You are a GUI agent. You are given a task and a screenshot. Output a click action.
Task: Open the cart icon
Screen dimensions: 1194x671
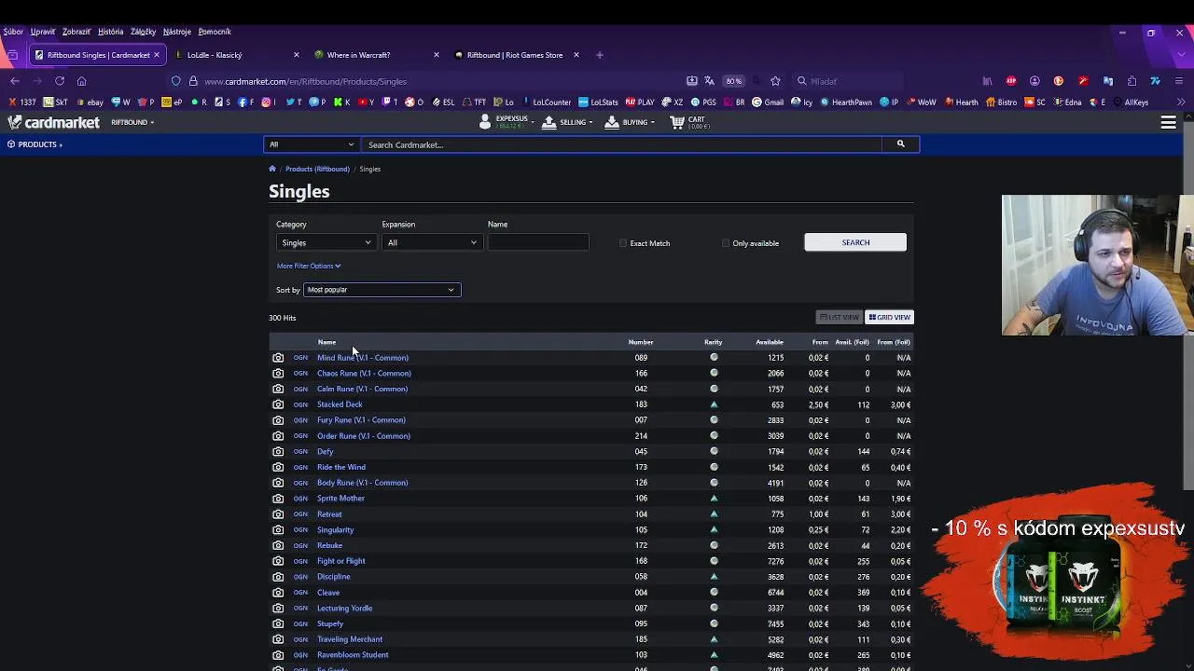[x=690, y=122]
